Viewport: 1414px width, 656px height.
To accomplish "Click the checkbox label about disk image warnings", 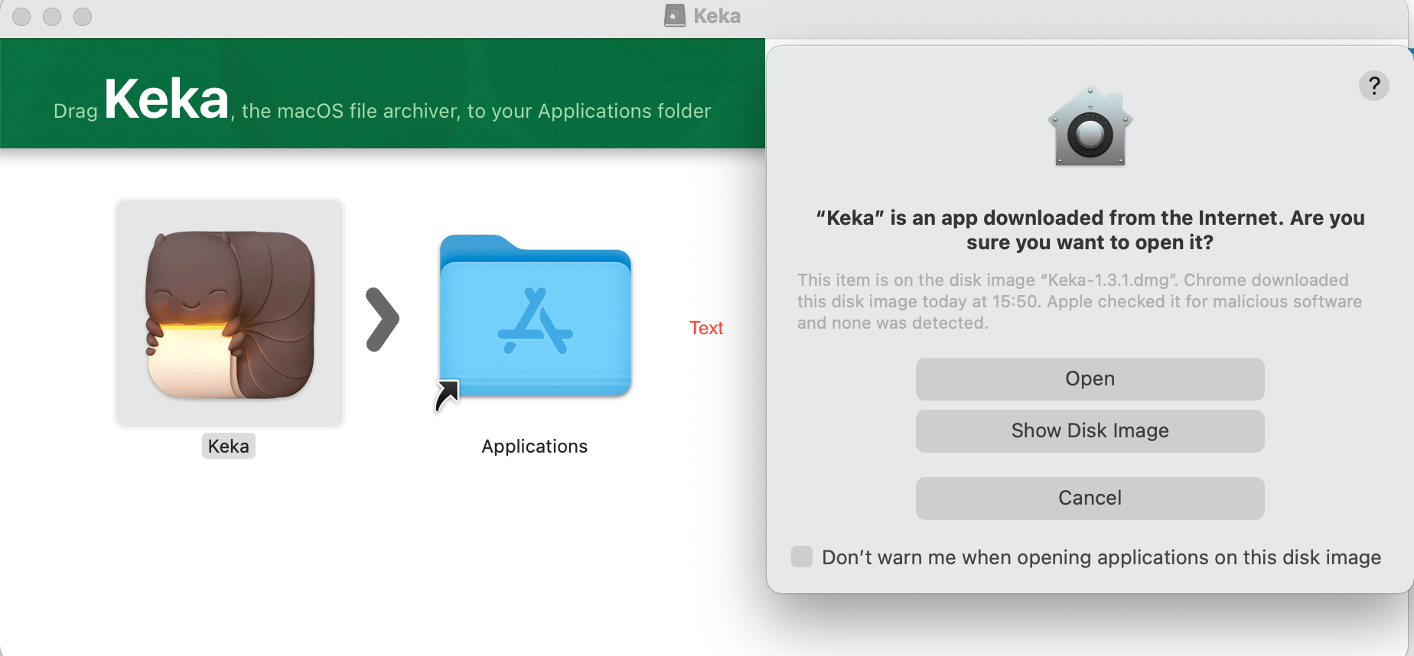I will pos(1101,557).
